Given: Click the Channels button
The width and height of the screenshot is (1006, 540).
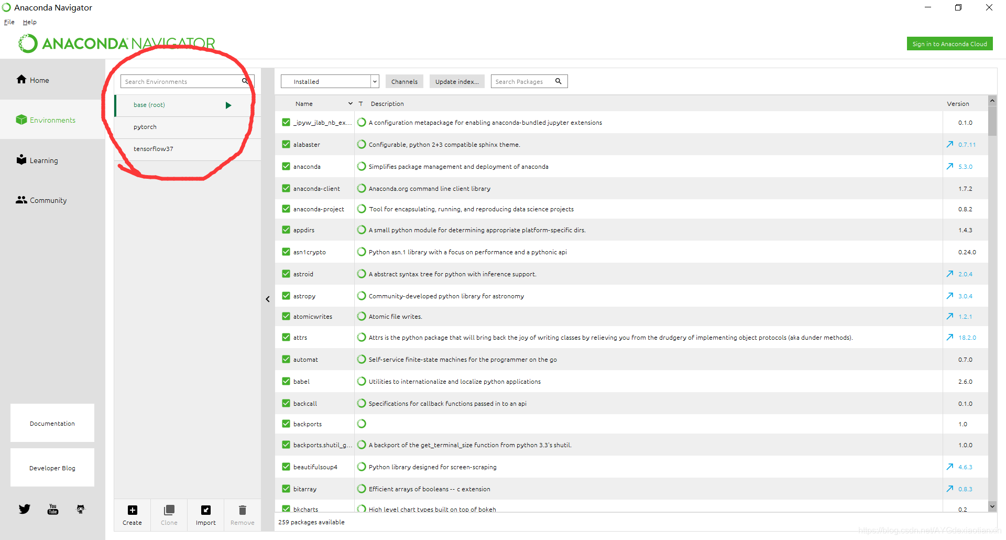Looking at the screenshot, I should coord(404,81).
